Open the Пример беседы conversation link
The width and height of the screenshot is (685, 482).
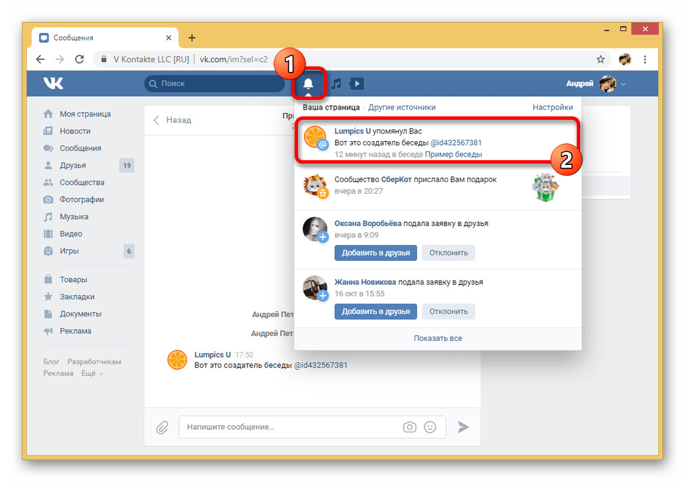coord(453,155)
